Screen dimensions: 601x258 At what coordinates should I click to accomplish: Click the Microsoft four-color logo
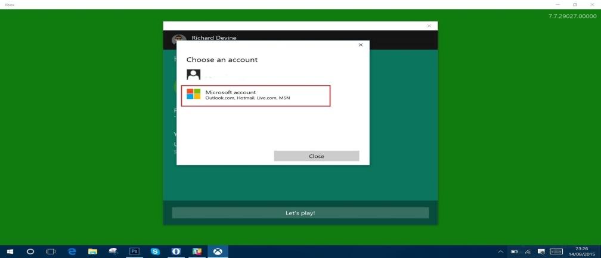tap(194, 94)
